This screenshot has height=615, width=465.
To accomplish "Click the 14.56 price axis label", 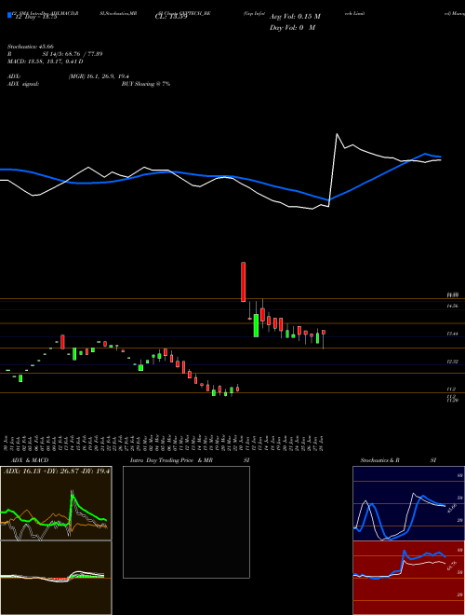I will pyautogui.click(x=452, y=306).
